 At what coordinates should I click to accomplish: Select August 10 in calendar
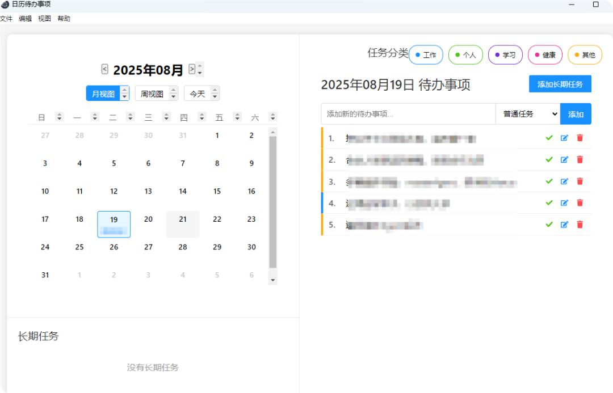pyautogui.click(x=45, y=192)
